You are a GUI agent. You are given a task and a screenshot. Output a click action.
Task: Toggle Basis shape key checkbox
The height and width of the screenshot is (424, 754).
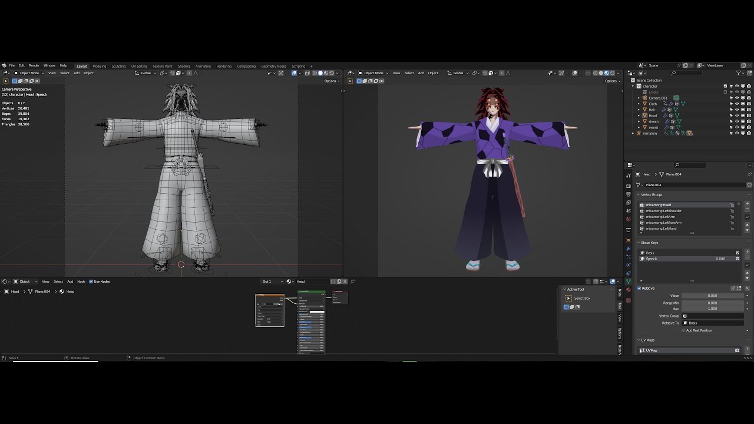[738, 253]
